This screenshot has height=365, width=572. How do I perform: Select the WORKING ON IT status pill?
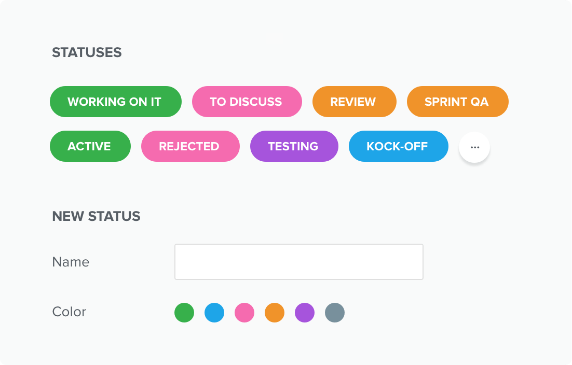(x=116, y=102)
